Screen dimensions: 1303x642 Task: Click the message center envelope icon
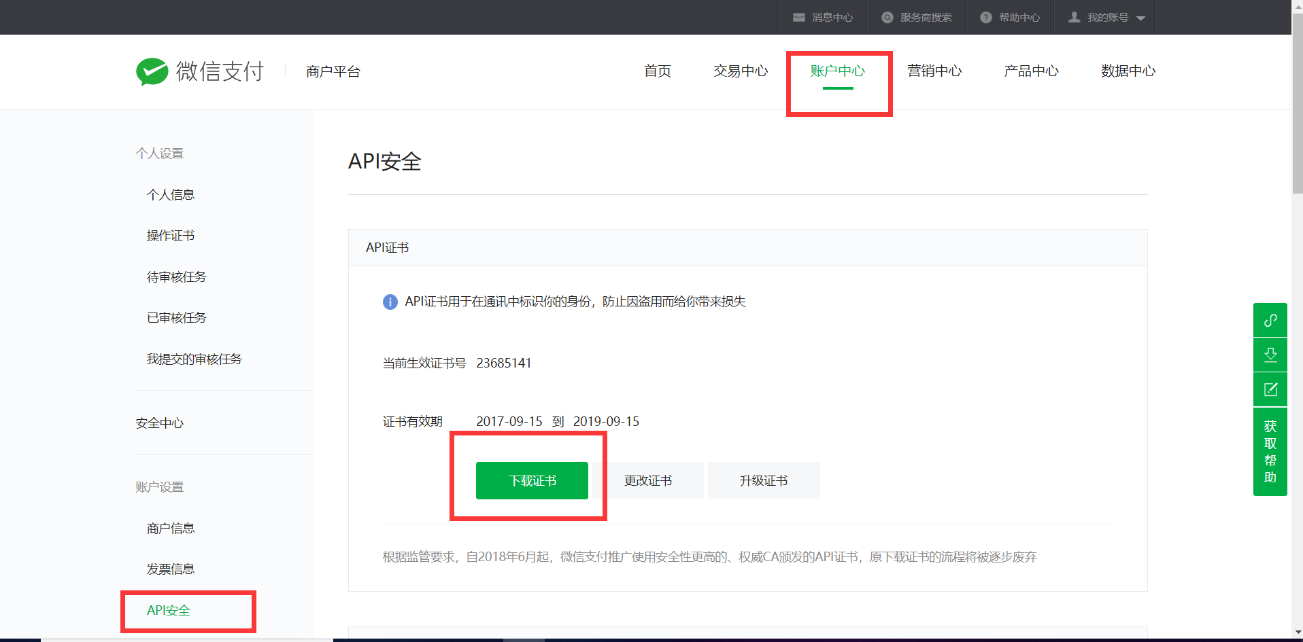pyautogui.click(x=799, y=17)
